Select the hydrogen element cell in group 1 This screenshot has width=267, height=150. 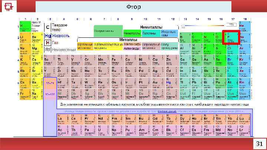25,26
